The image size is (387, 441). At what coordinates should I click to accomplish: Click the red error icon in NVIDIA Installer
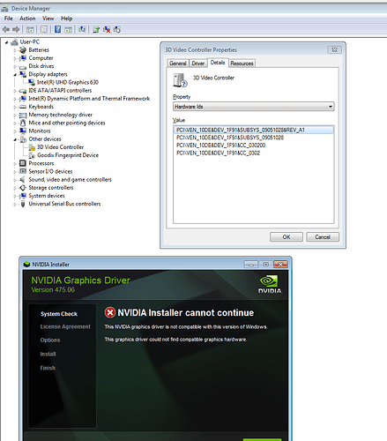(110, 312)
